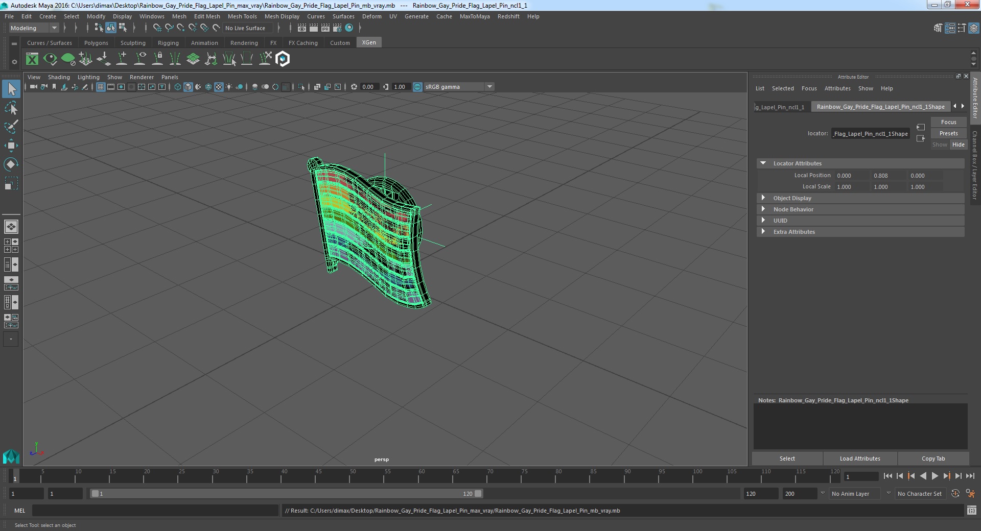Image resolution: width=981 pixels, height=531 pixels.
Task: Open Attribute Editor Selected menu
Action: pyautogui.click(x=783, y=88)
